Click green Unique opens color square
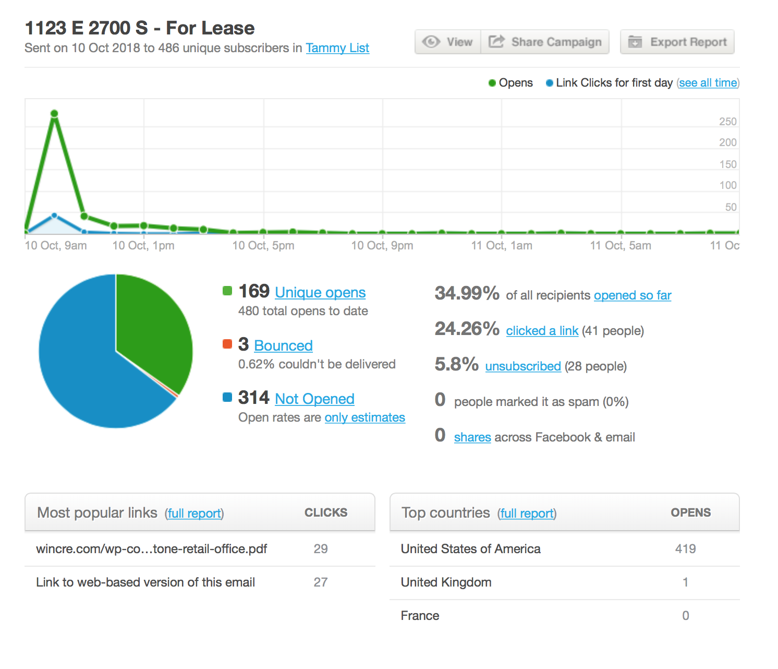Image resolution: width=778 pixels, height=669 pixels. [227, 291]
